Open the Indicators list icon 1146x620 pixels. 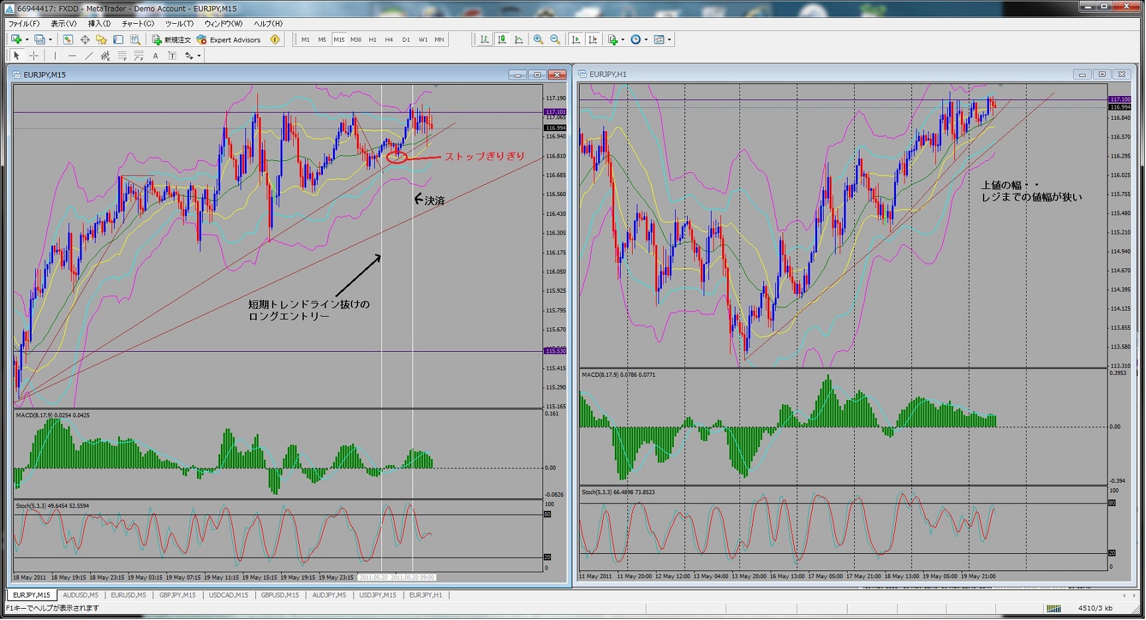point(613,40)
